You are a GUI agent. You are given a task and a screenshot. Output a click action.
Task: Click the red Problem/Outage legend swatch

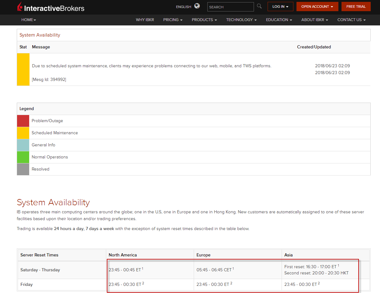point(23,121)
